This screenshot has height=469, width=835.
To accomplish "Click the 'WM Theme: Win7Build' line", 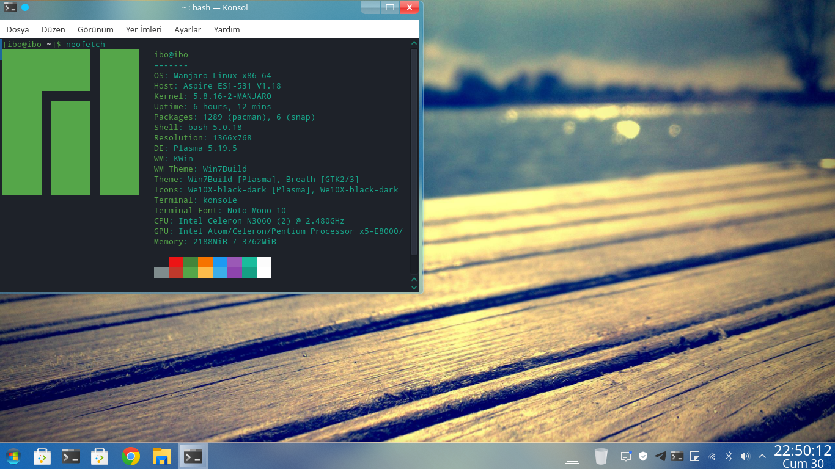I will coord(200,169).
